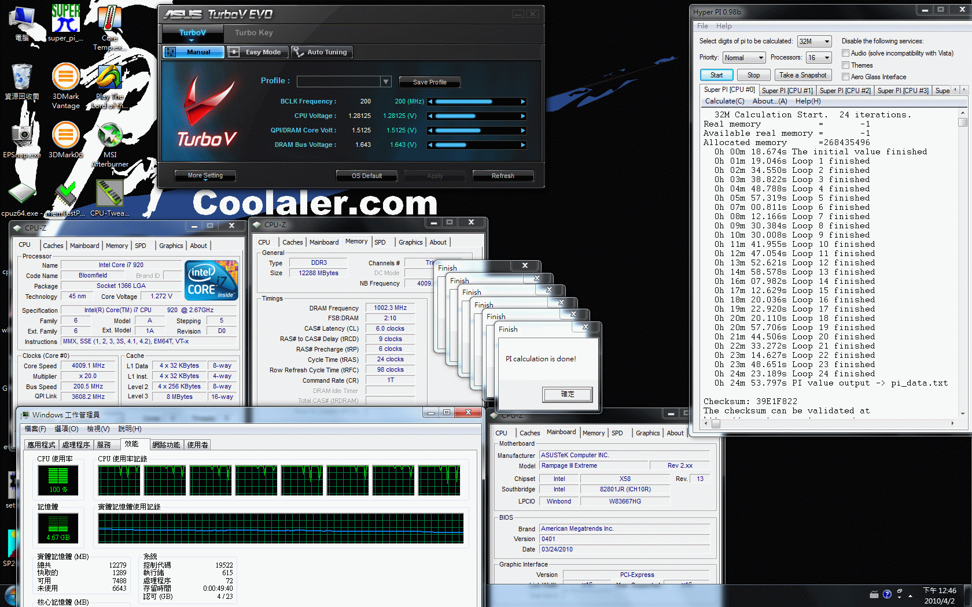The height and width of the screenshot is (607, 972).
Task: Open the 3DMark Vantage desktop icon
Action: point(65,77)
